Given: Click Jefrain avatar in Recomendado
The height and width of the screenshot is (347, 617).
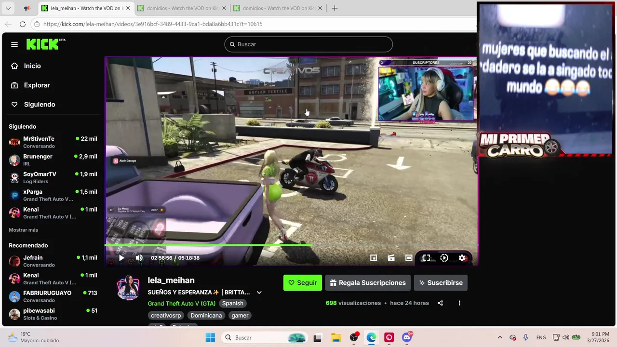Looking at the screenshot, I should coord(14,261).
